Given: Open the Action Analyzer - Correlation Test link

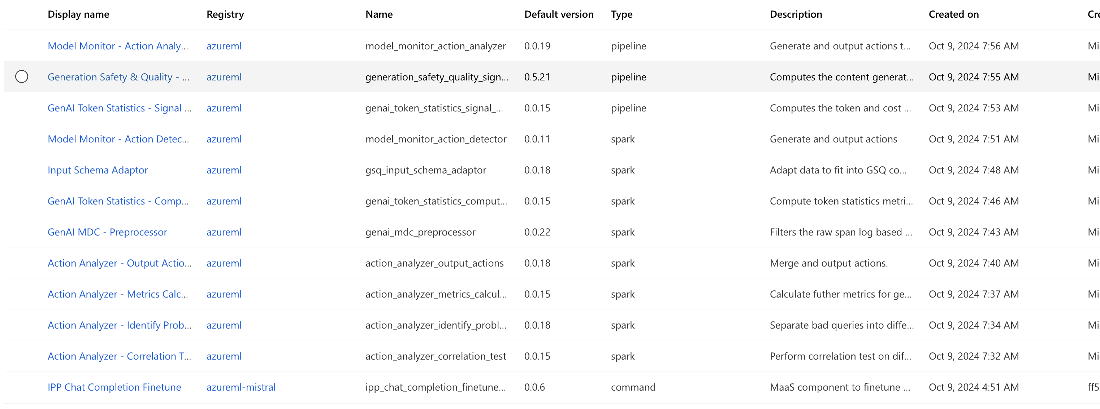Looking at the screenshot, I should pos(119,356).
